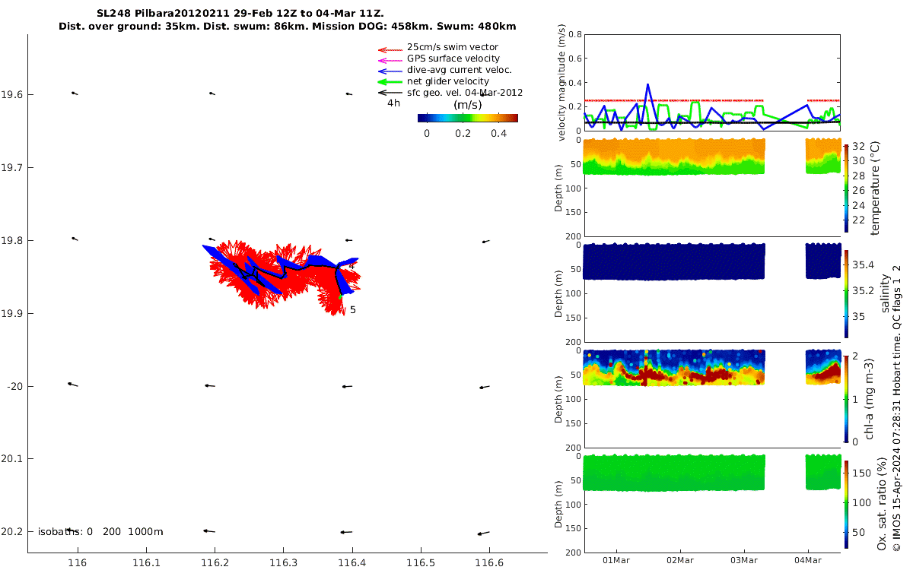
Task: Click longitude tick "116.6" on map axis
Action: click(x=489, y=563)
